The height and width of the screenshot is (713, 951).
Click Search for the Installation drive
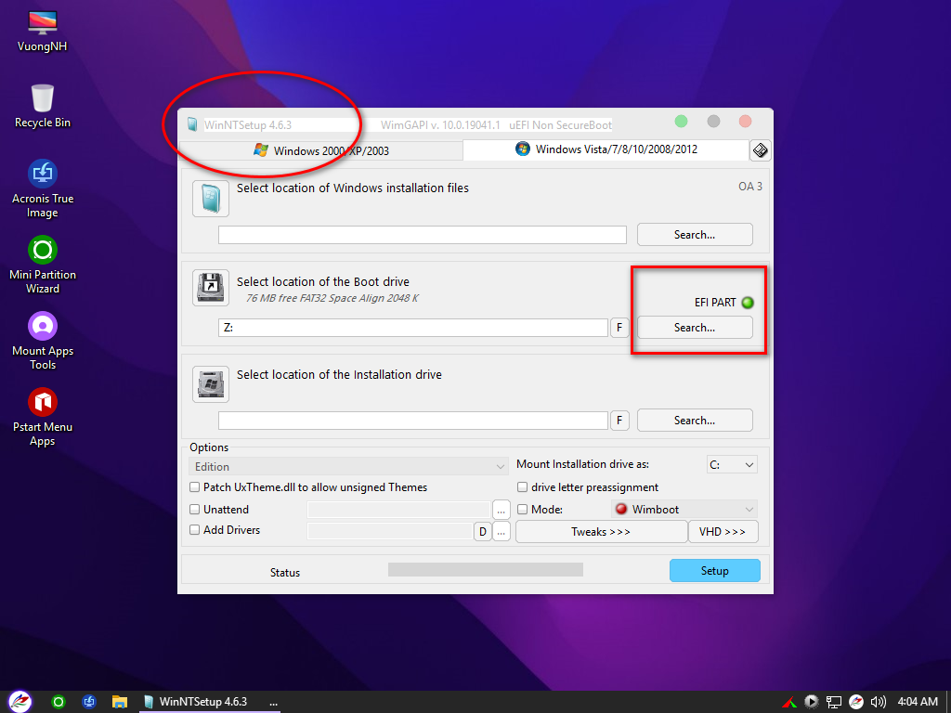695,421
